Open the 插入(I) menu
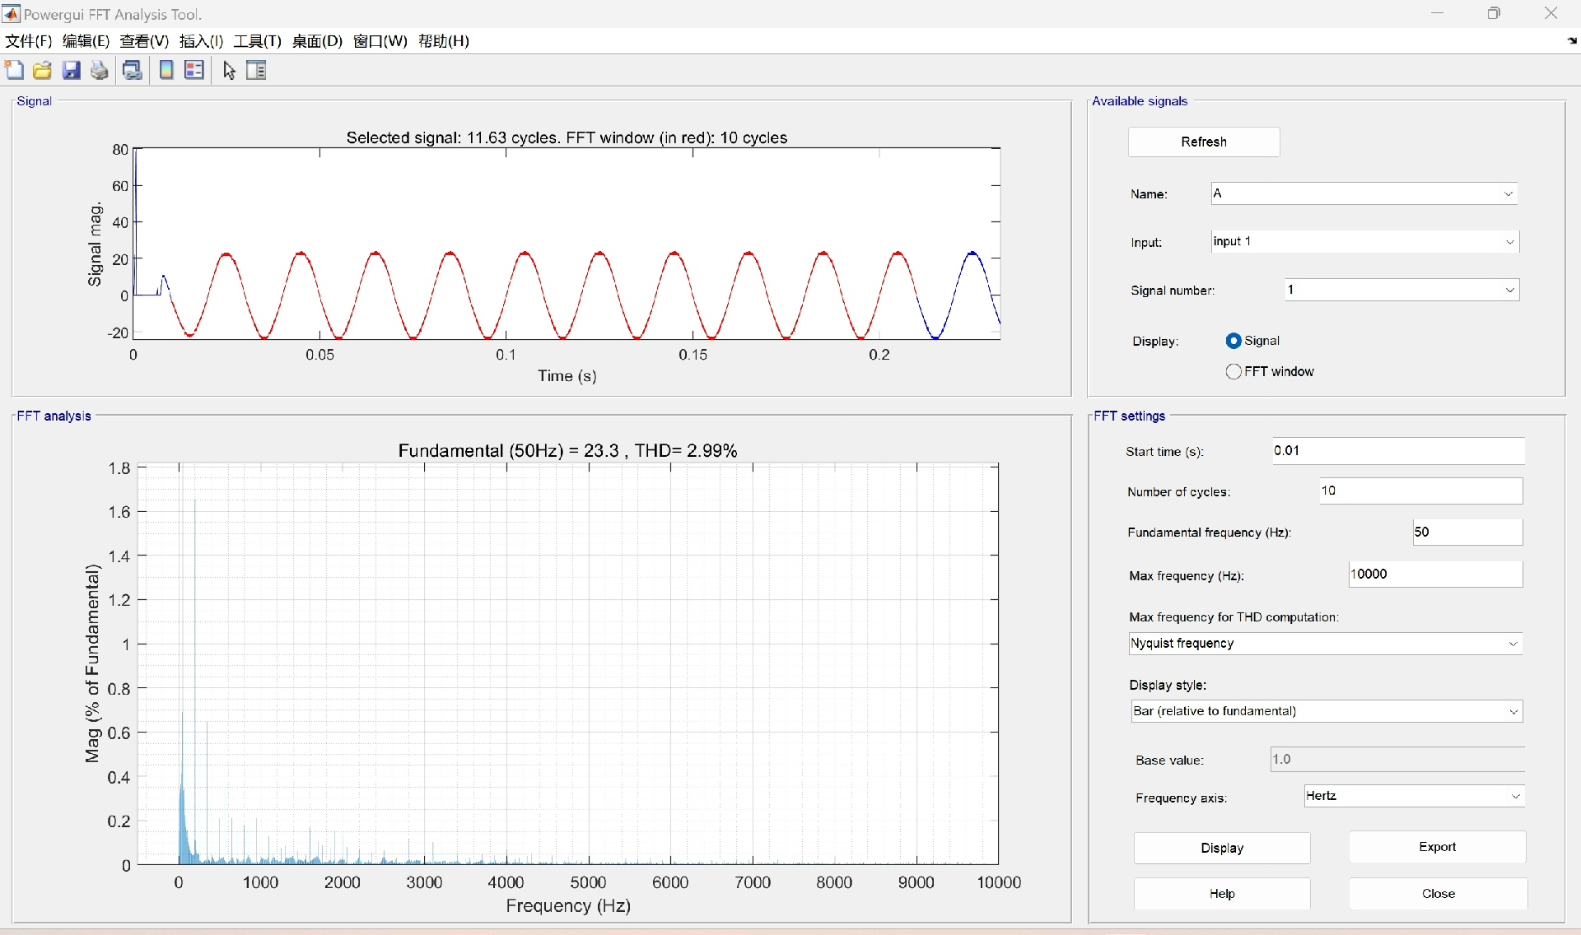 pyautogui.click(x=201, y=41)
